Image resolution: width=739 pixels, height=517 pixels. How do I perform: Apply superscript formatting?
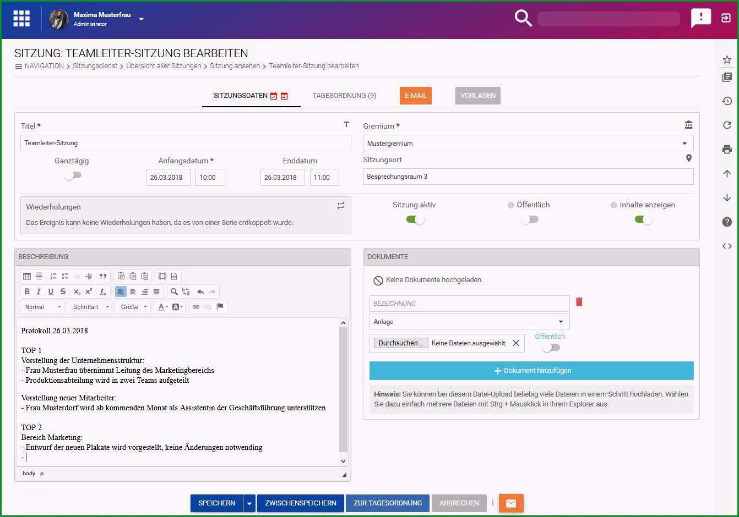[x=89, y=291]
